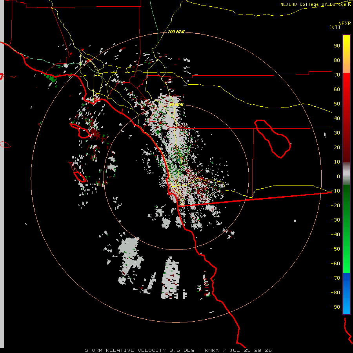The image size is (353, 353).
Task: Click the -60 value on velocity scale
Action: coord(335,264)
